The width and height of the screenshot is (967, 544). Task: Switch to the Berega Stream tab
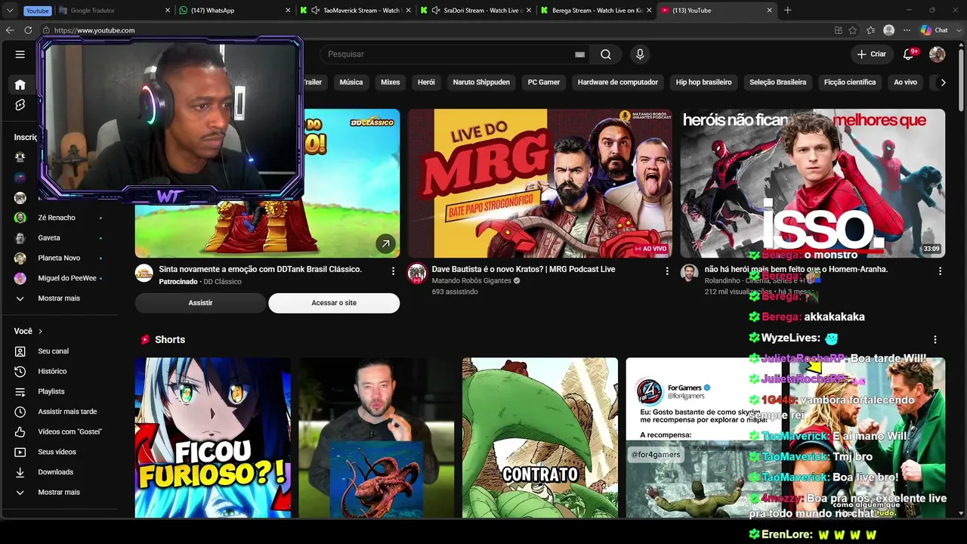click(x=598, y=11)
